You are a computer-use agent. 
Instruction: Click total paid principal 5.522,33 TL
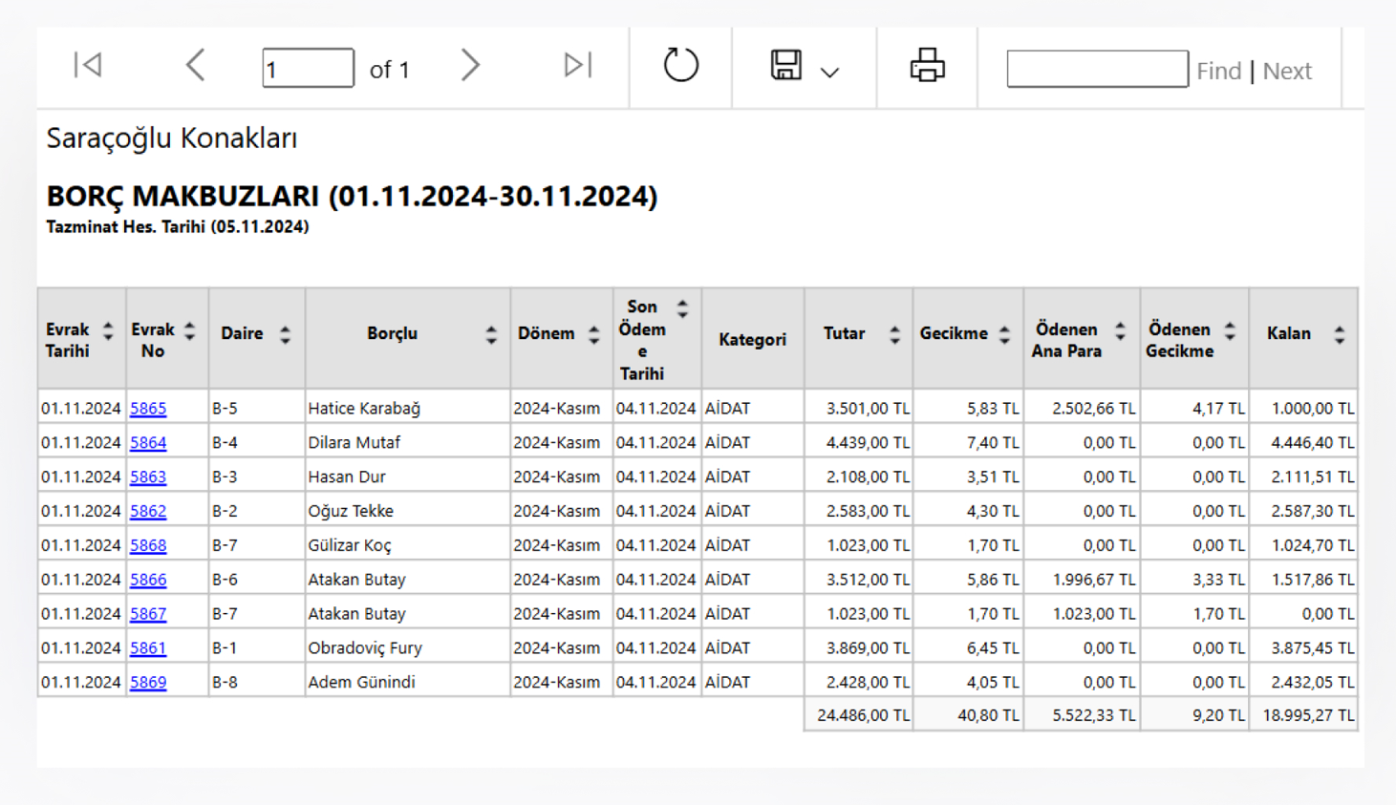(1082, 715)
